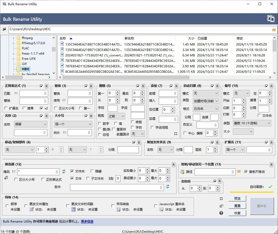Open the 大小写 dropdown showing 同一个

pos(73,125)
